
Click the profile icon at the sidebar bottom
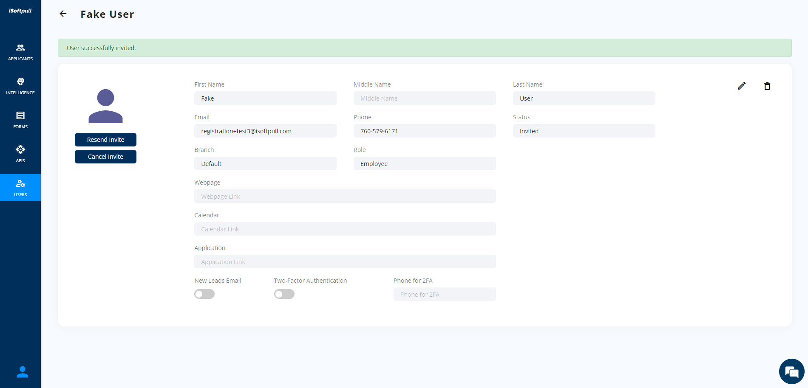pos(22,372)
